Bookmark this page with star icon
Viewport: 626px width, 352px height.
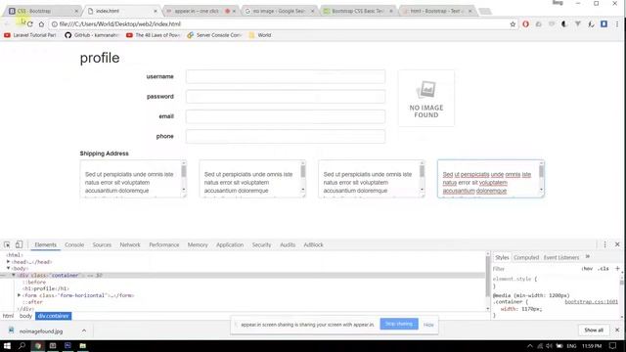click(x=513, y=23)
